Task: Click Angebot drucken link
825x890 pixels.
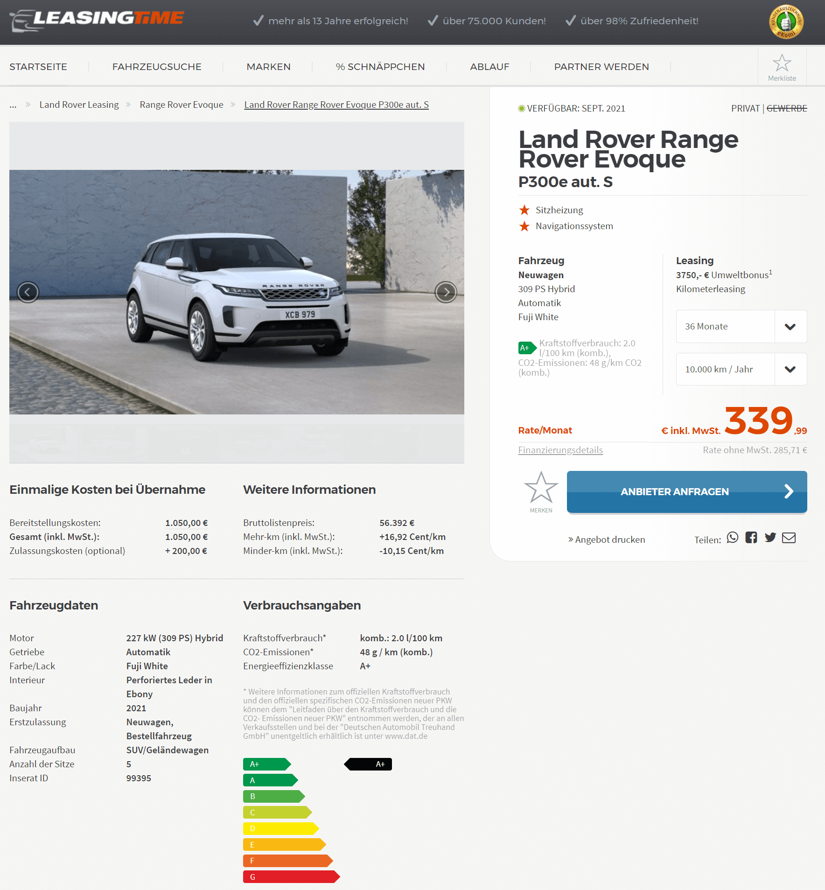Action: click(607, 540)
